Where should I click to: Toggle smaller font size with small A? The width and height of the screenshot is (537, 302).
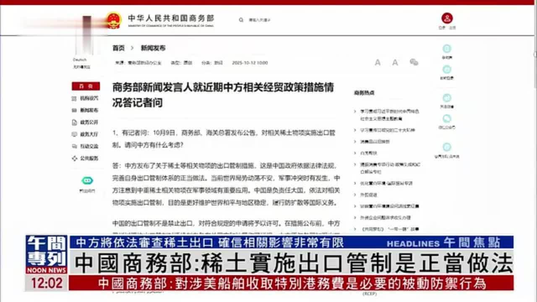[394, 62]
